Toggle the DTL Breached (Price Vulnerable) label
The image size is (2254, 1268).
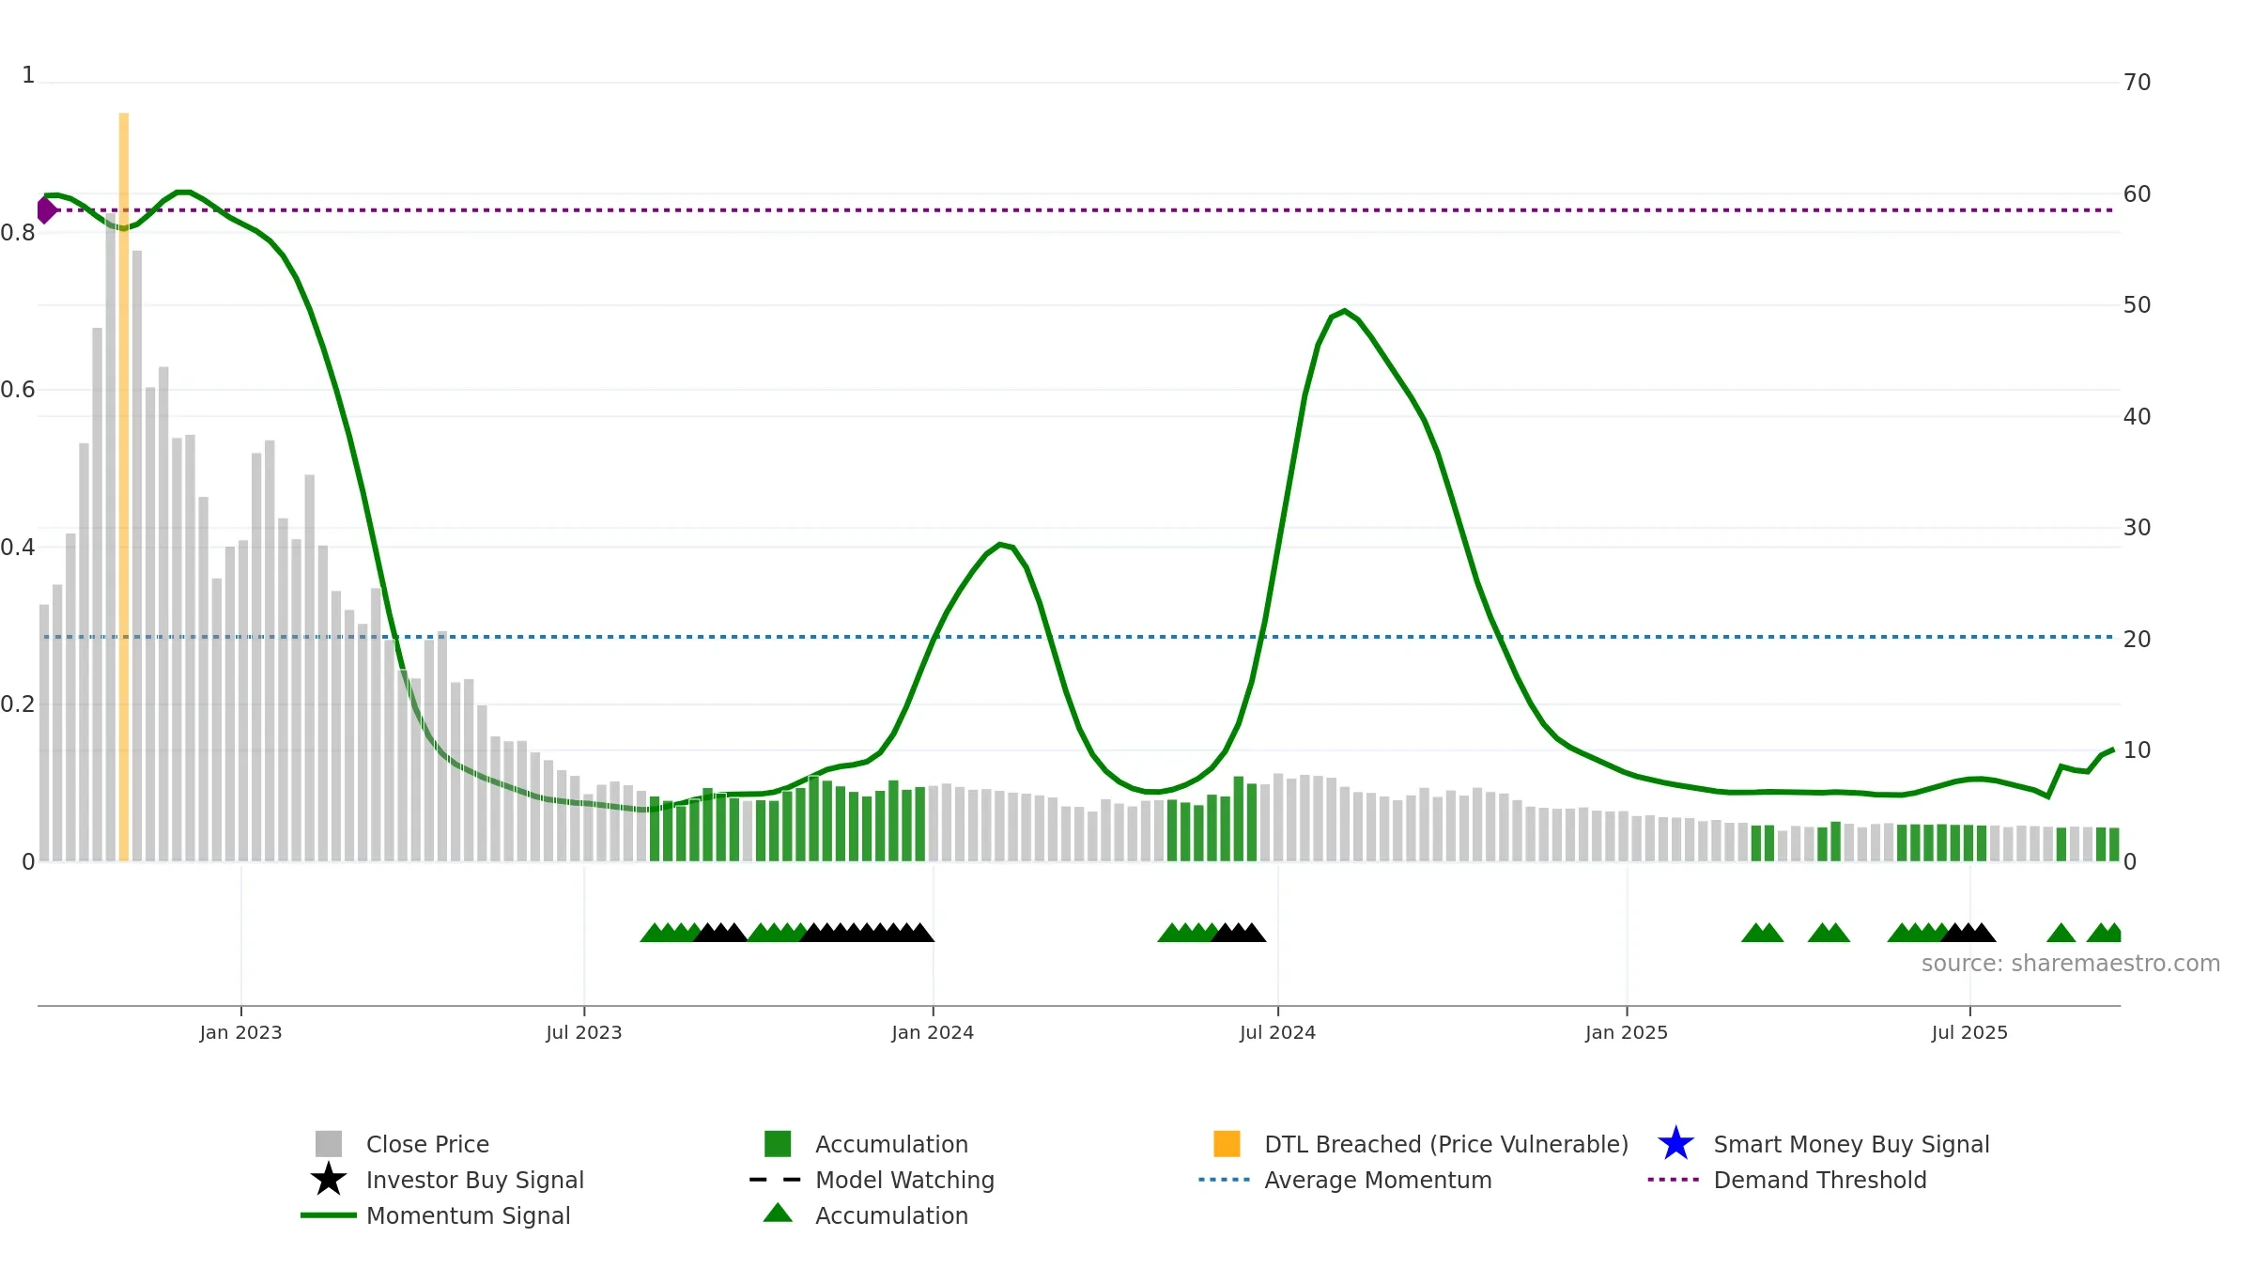click(x=1446, y=1144)
